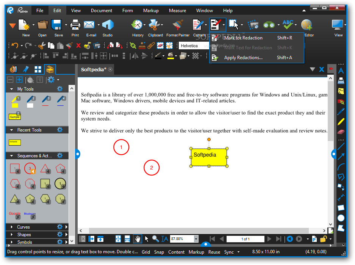This screenshot has height=265, width=355.
Task: Toggle Snap in the status bar
Action: [x=159, y=252]
